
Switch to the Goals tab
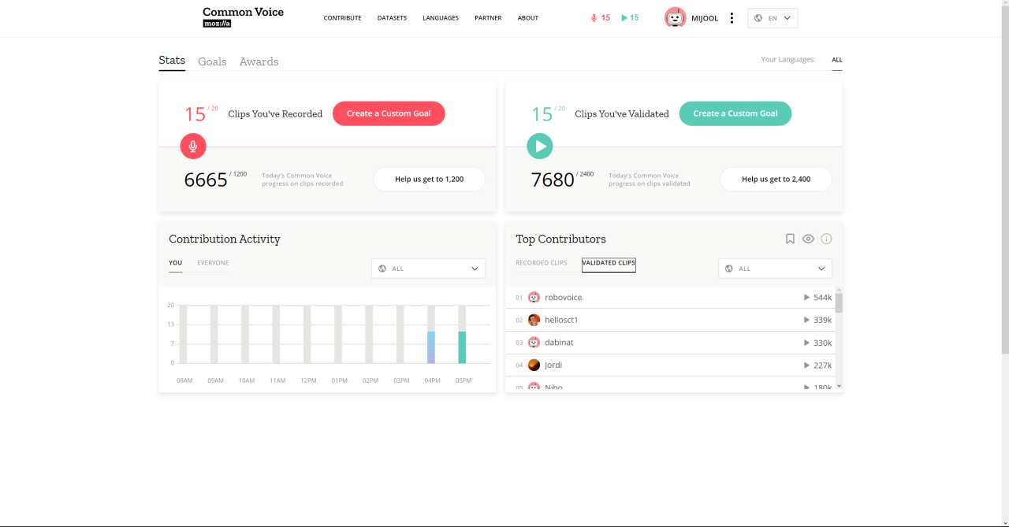[x=212, y=61]
